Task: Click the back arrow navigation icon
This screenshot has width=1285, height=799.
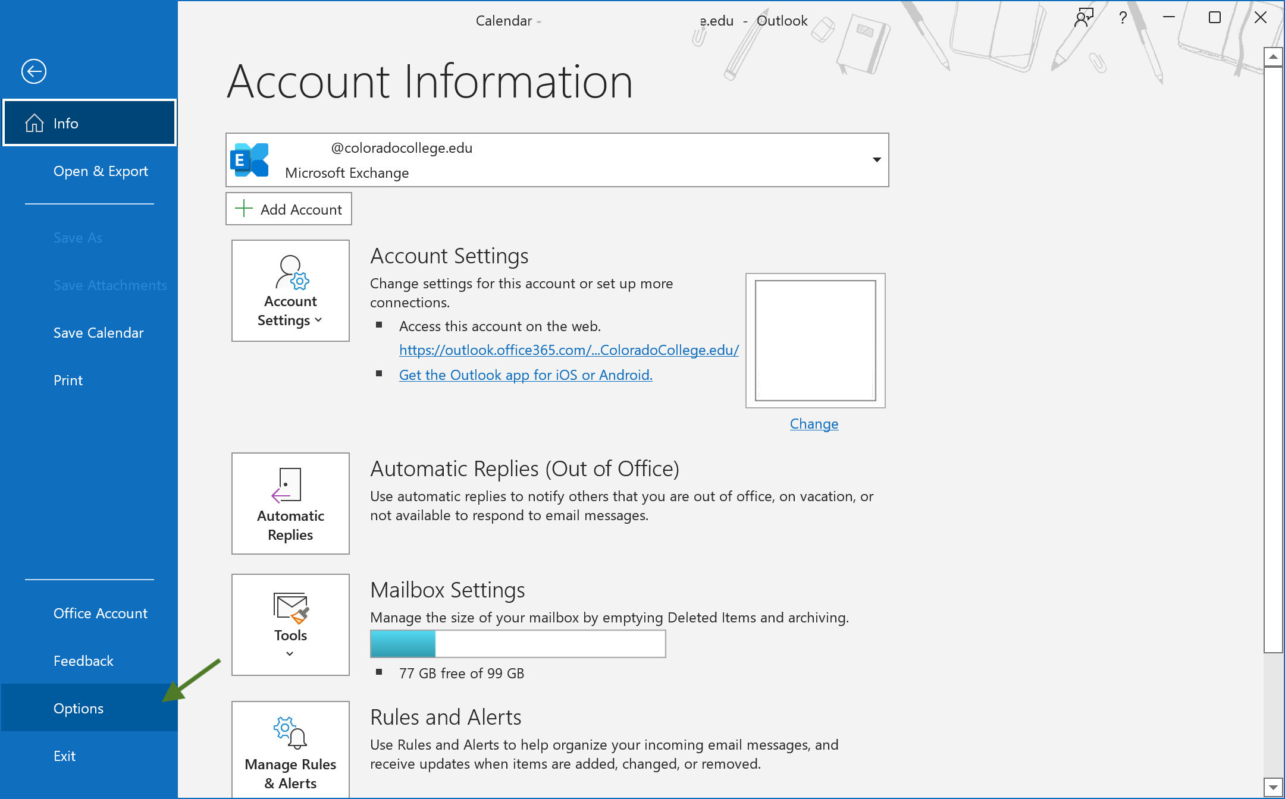Action: point(33,71)
